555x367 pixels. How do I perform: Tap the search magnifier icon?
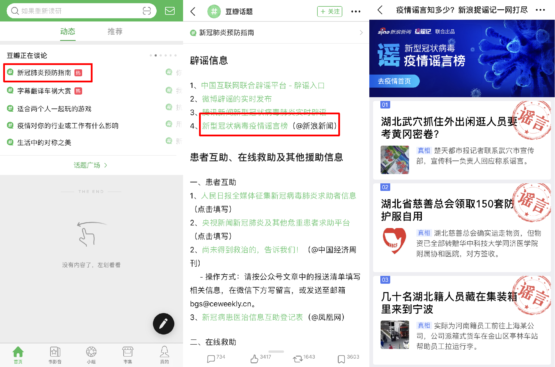[15, 11]
